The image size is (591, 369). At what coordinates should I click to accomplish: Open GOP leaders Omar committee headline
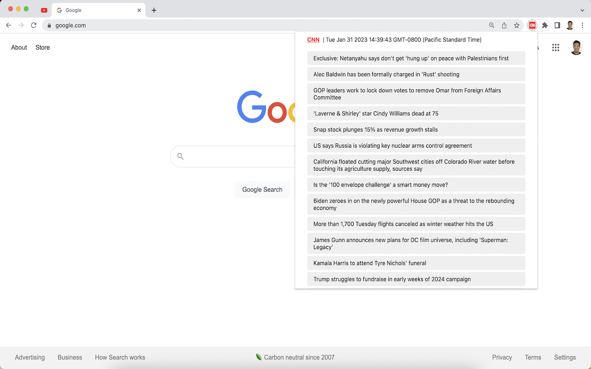pos(416,94)
